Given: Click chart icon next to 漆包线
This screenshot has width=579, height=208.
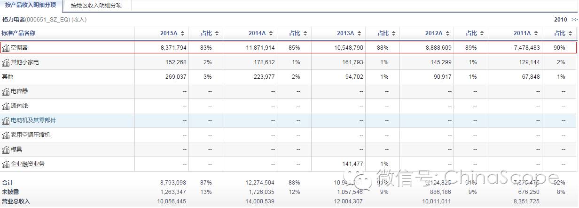Looking at the screenshot, I should click(6, 106).
